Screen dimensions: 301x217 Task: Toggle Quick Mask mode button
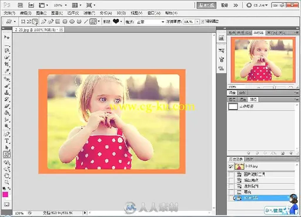point(6,205)
